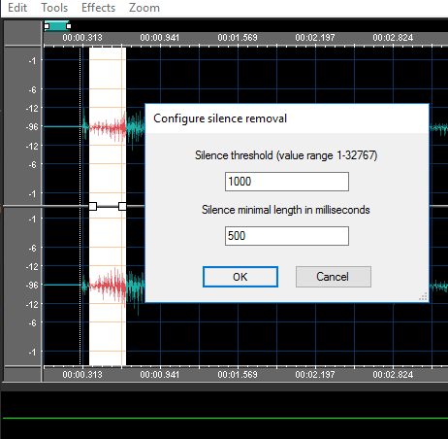Open the Edit menu

(17, 8)
